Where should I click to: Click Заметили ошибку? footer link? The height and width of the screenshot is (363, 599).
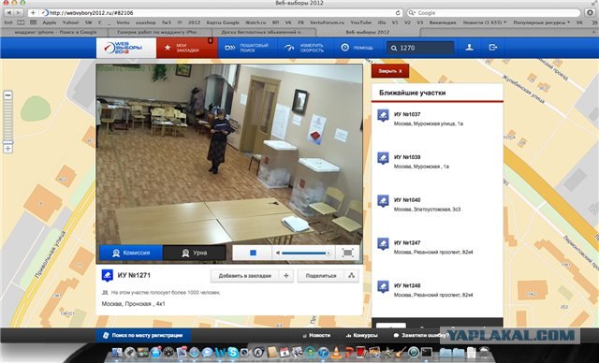pos(421,336)
